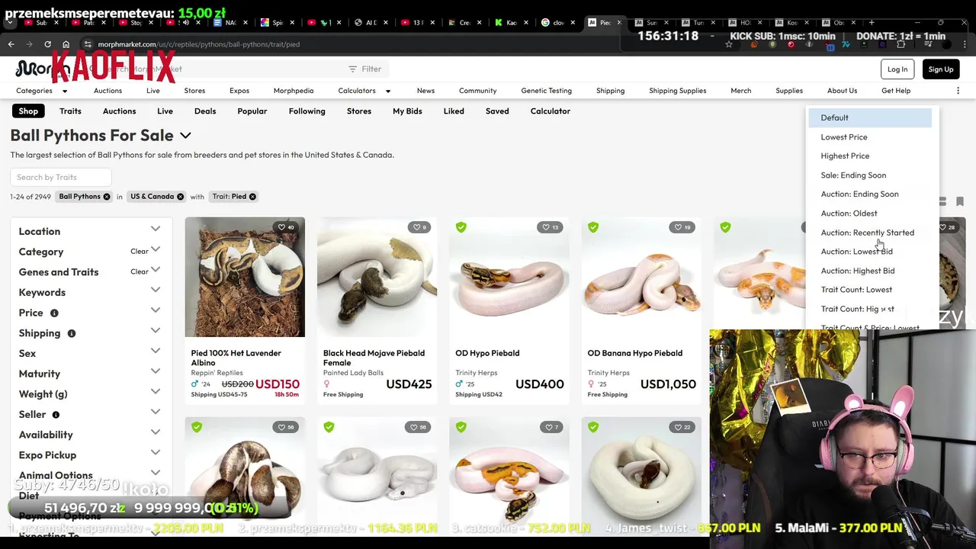The image size is (976, 549).
Task: Open Genetic Testing nav link
Action: [546, 91]
